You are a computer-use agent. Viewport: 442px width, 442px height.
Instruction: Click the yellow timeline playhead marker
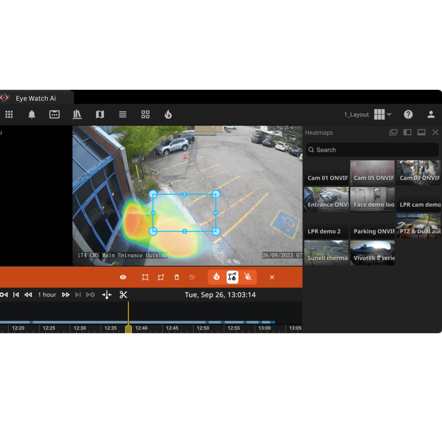tap(128, 329)
